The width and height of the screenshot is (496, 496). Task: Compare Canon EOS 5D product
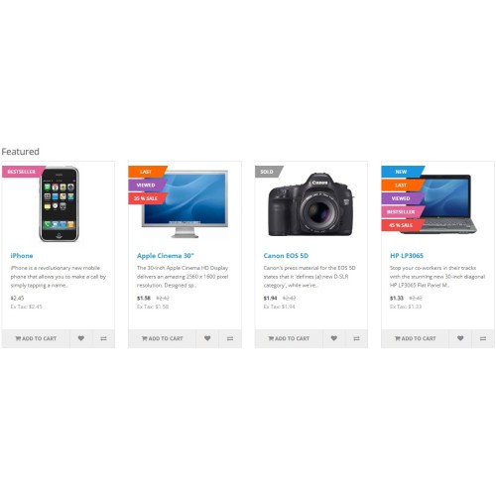pyautogui.click(x=356, y=338)
